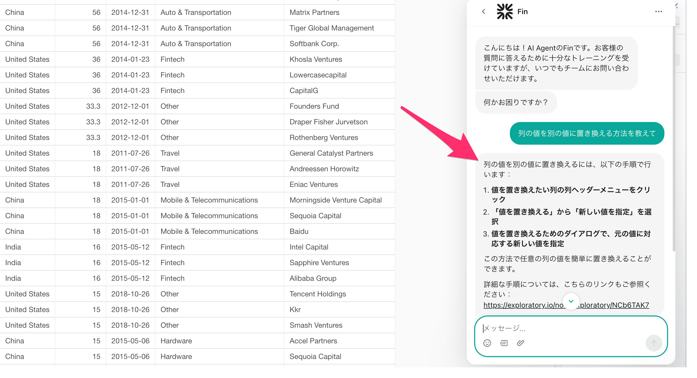Attach a file with the paperclip icon
Viewport: 697px width, 378px height.
click(520, 343)
